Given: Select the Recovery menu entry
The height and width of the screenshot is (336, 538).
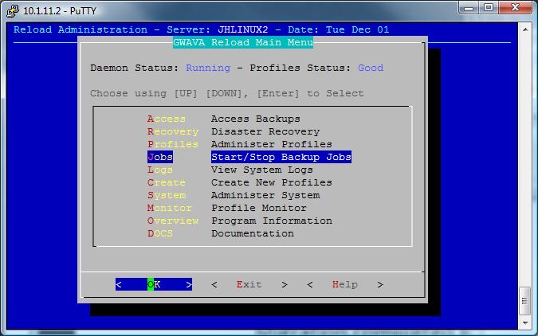Looking at the screenshot, I should point(173,131).
